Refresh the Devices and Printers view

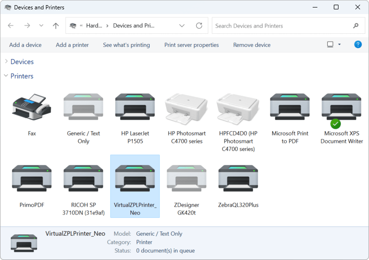[x=199, y=25]
